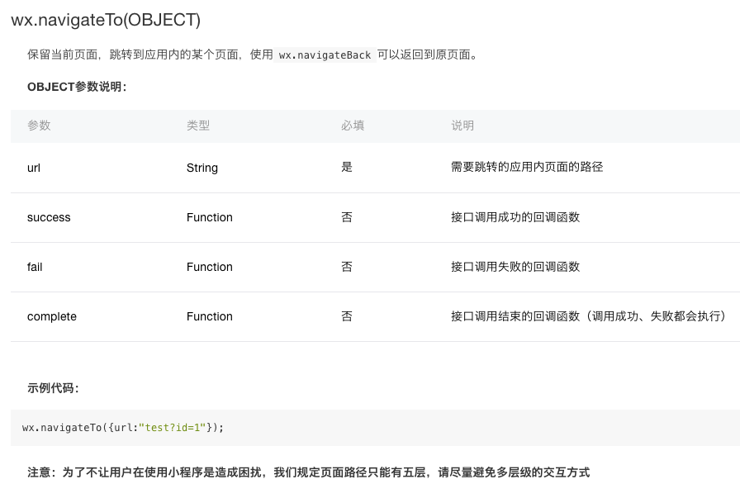Click the wx.navigateBack inline code
Viewport: 740px width, 498px height.
click(325, 55)
